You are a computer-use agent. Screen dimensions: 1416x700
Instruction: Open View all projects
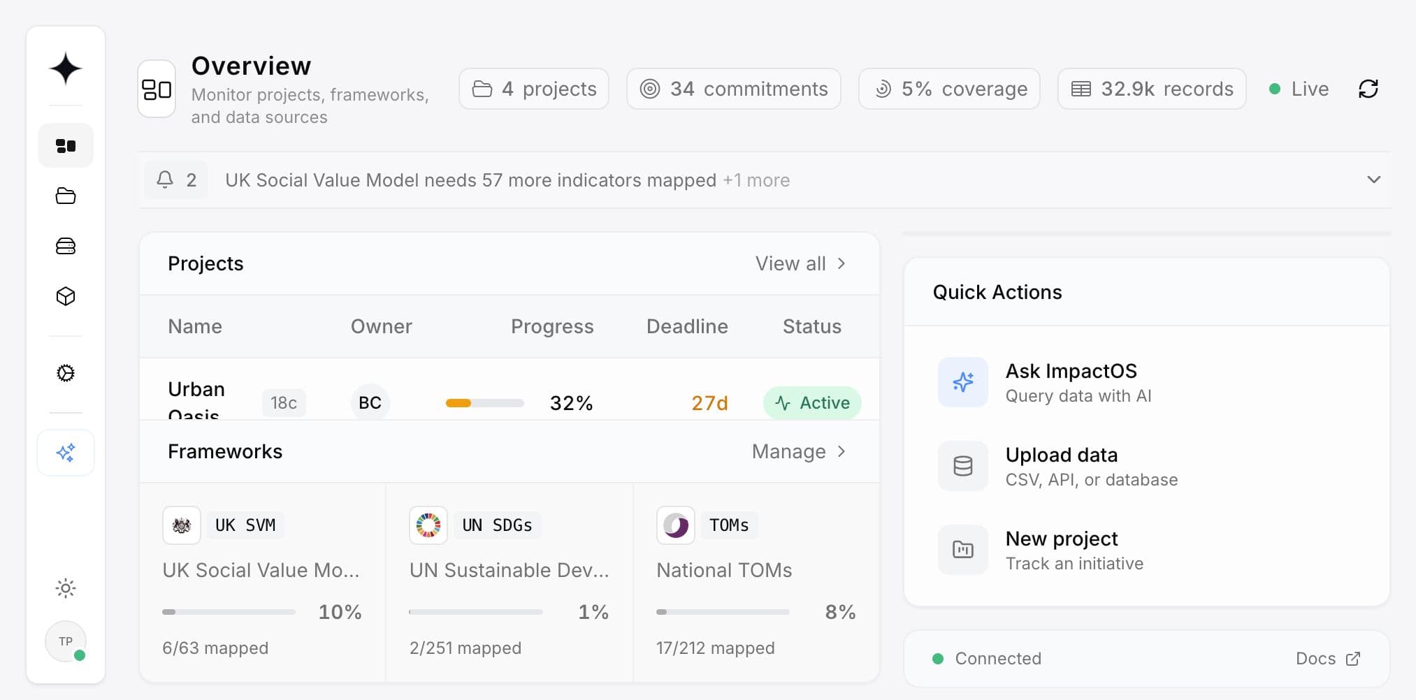pos(801,263)
